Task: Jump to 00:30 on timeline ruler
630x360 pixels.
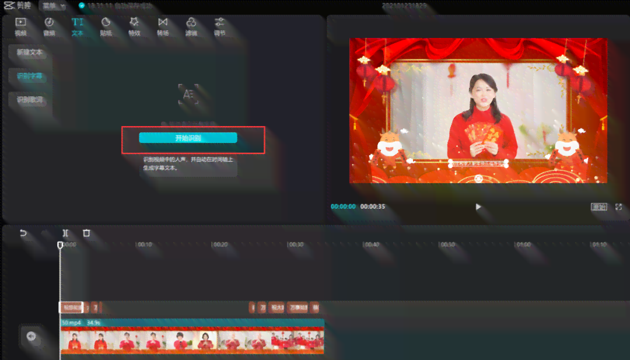Action: coord(296,244)
